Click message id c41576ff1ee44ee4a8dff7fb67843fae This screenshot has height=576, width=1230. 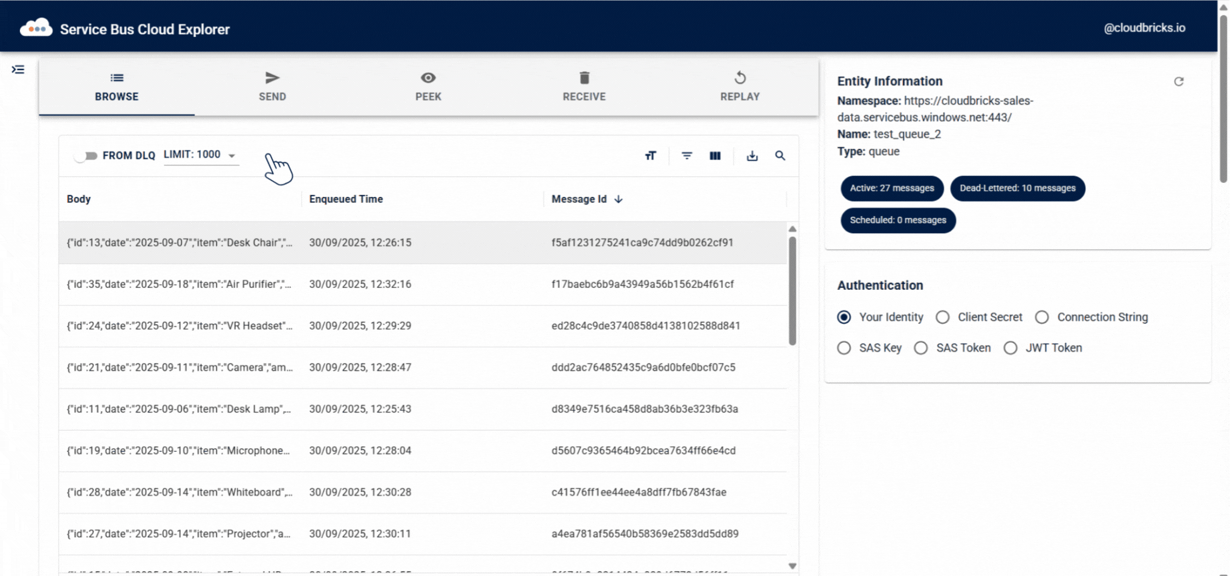point(639,493)
